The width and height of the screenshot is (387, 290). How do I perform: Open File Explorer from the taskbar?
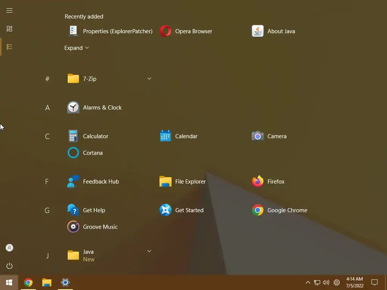pos(46,282)
